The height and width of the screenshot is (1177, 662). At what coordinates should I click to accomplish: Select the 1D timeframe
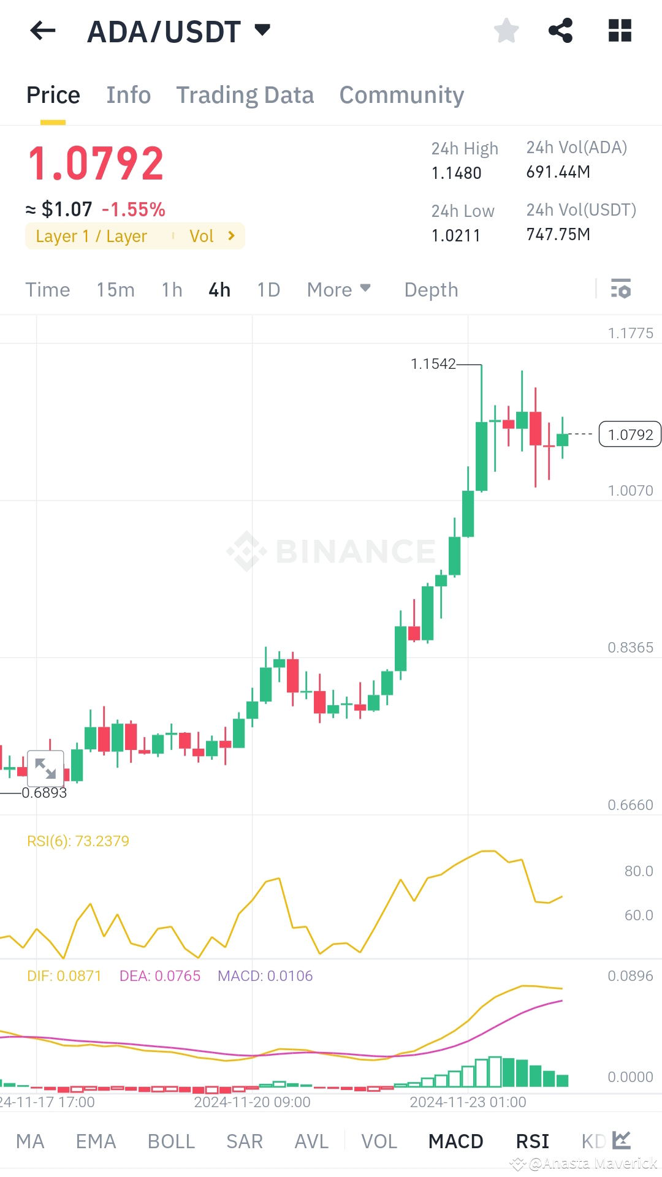(268, 289)
